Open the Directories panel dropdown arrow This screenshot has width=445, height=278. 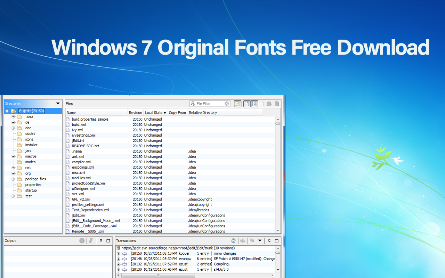58,103
